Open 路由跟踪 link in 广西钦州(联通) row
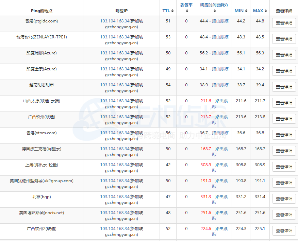 [x=221, y=117]
